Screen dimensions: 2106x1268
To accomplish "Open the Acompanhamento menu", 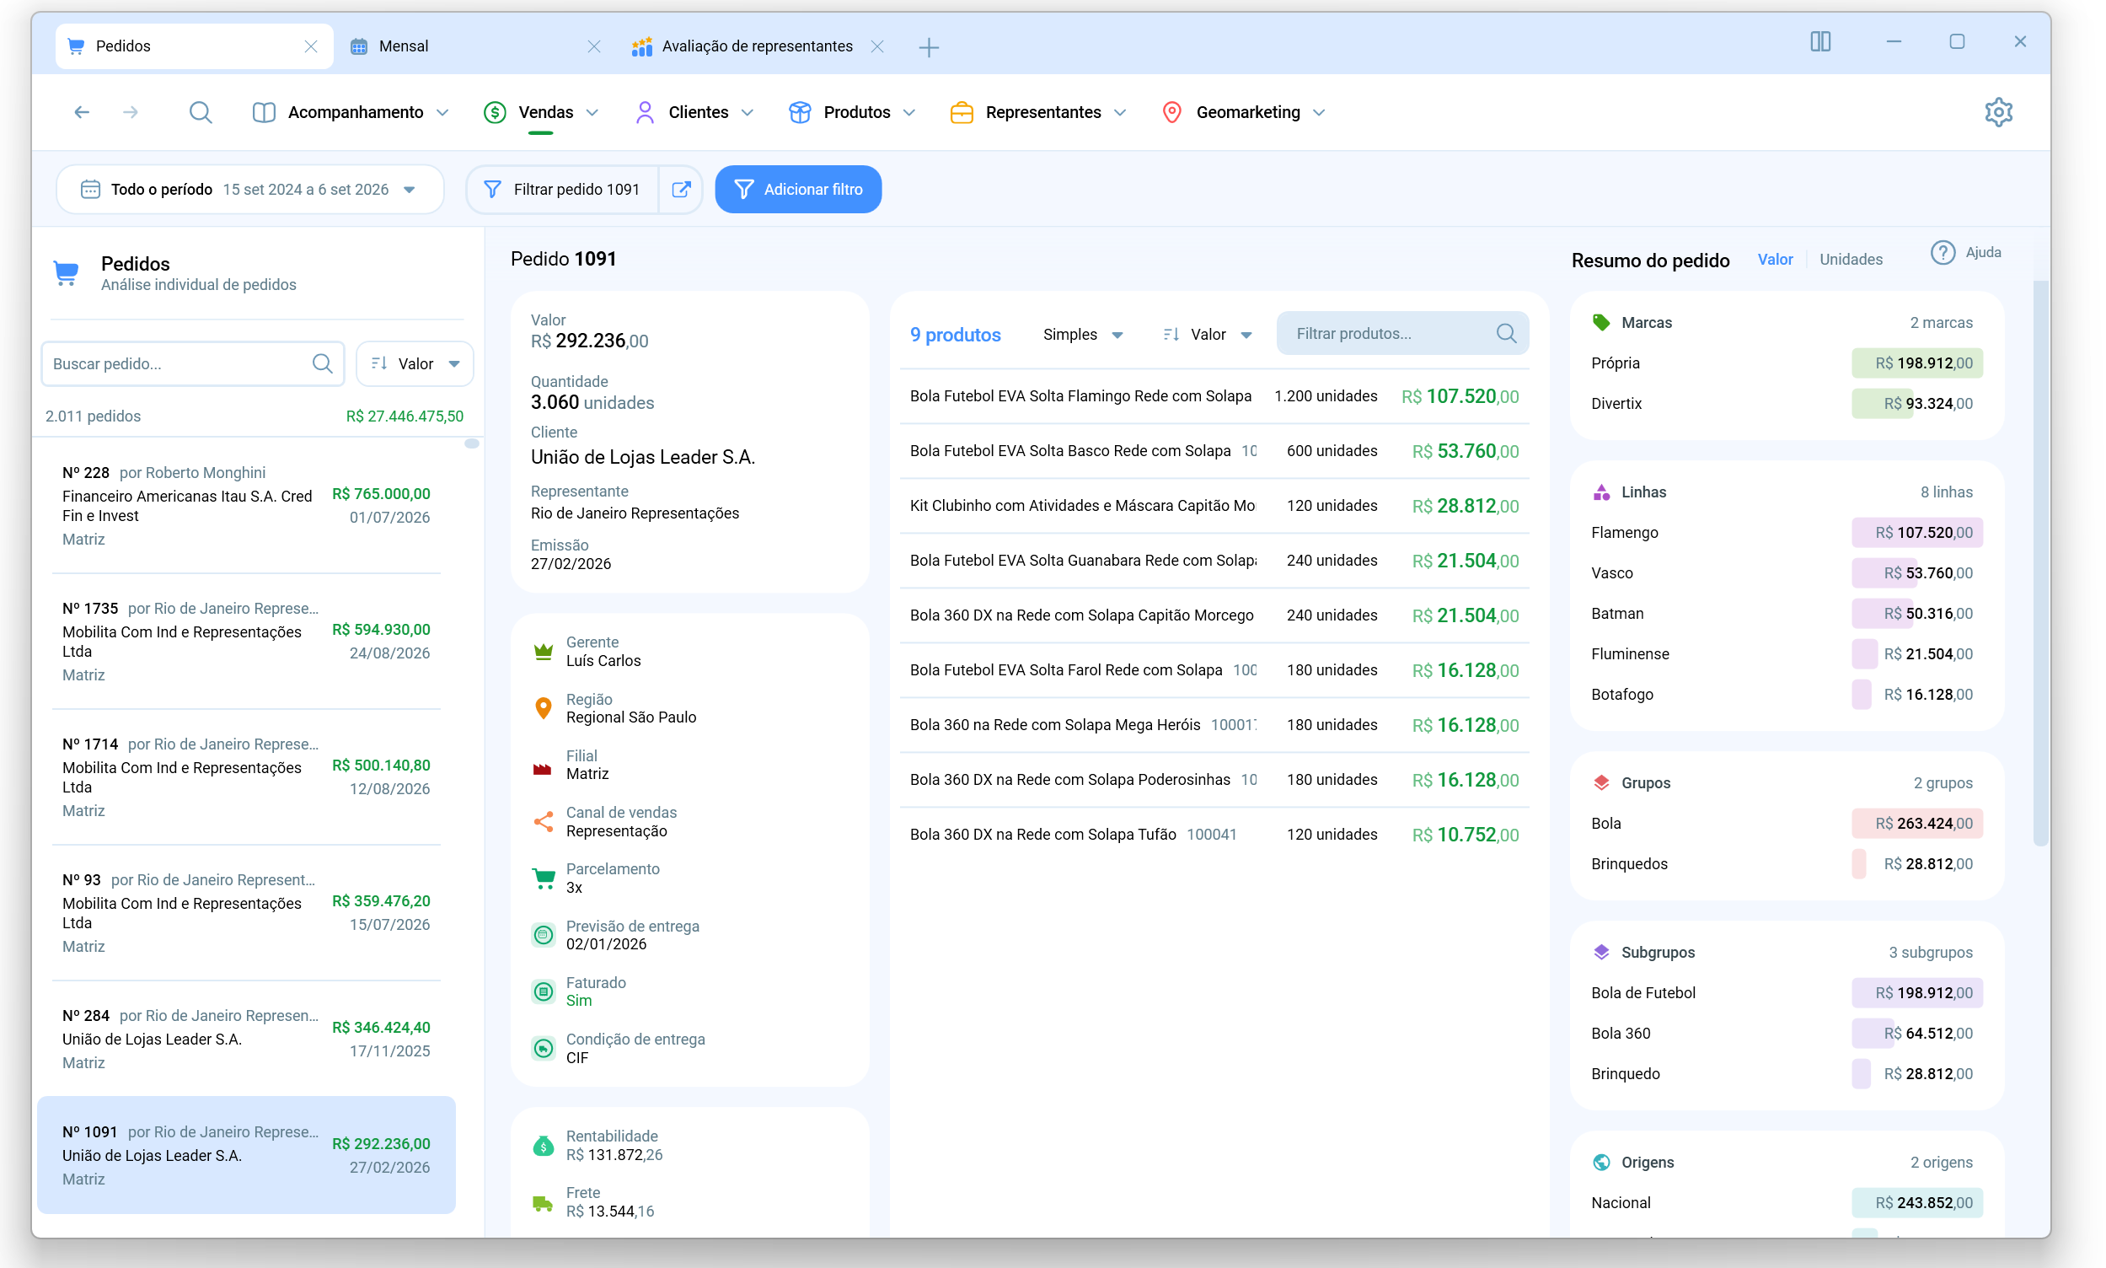I will coord(350,112).
